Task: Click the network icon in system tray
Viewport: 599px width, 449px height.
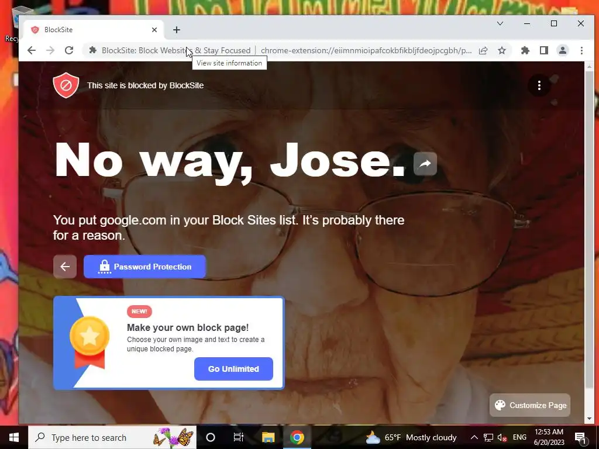Action: (488, 437)
